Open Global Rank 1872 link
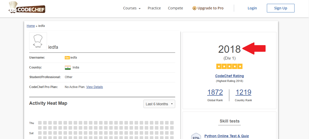309x139 pixels. point(215,92)
